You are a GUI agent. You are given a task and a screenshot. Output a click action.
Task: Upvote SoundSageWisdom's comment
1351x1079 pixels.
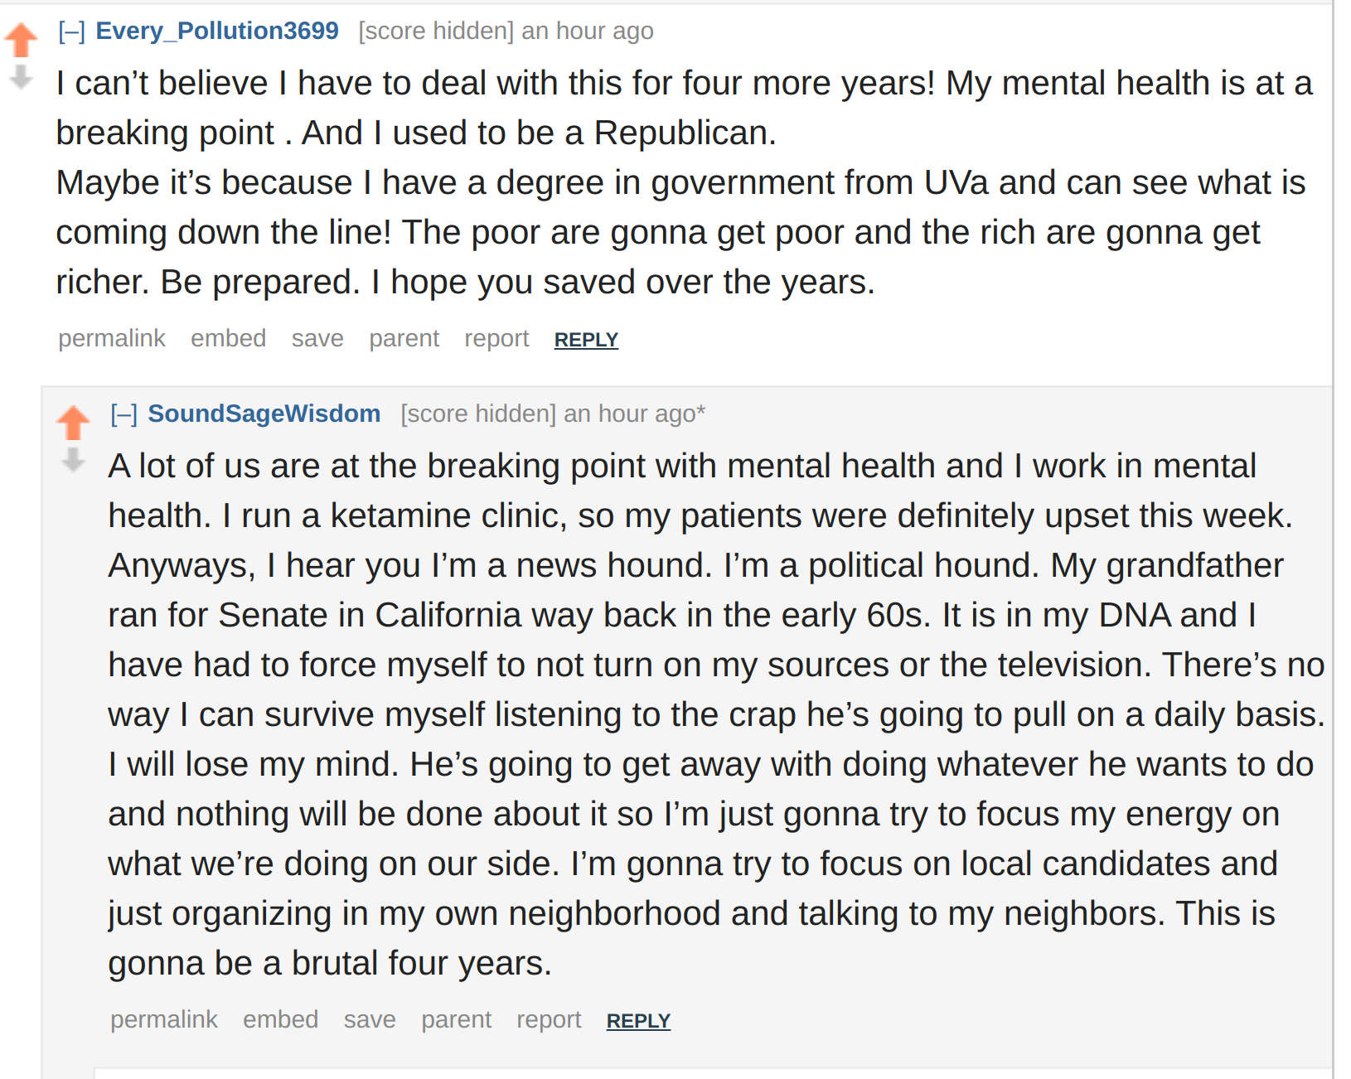click(x=73, y=423)
